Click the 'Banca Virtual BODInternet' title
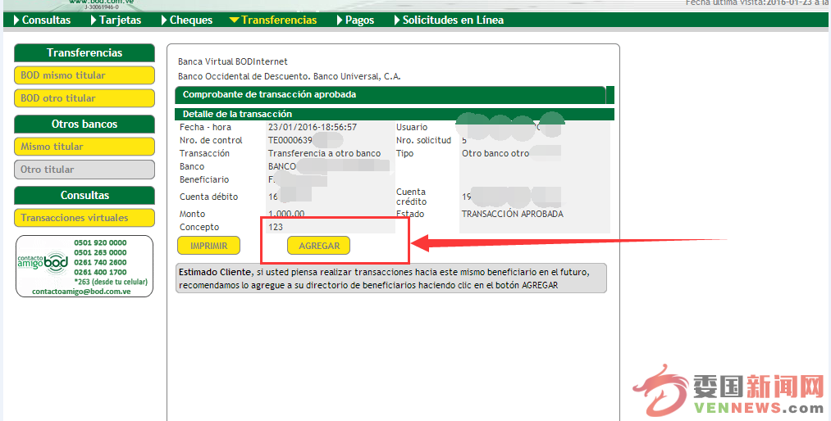 tap(233, 62)
